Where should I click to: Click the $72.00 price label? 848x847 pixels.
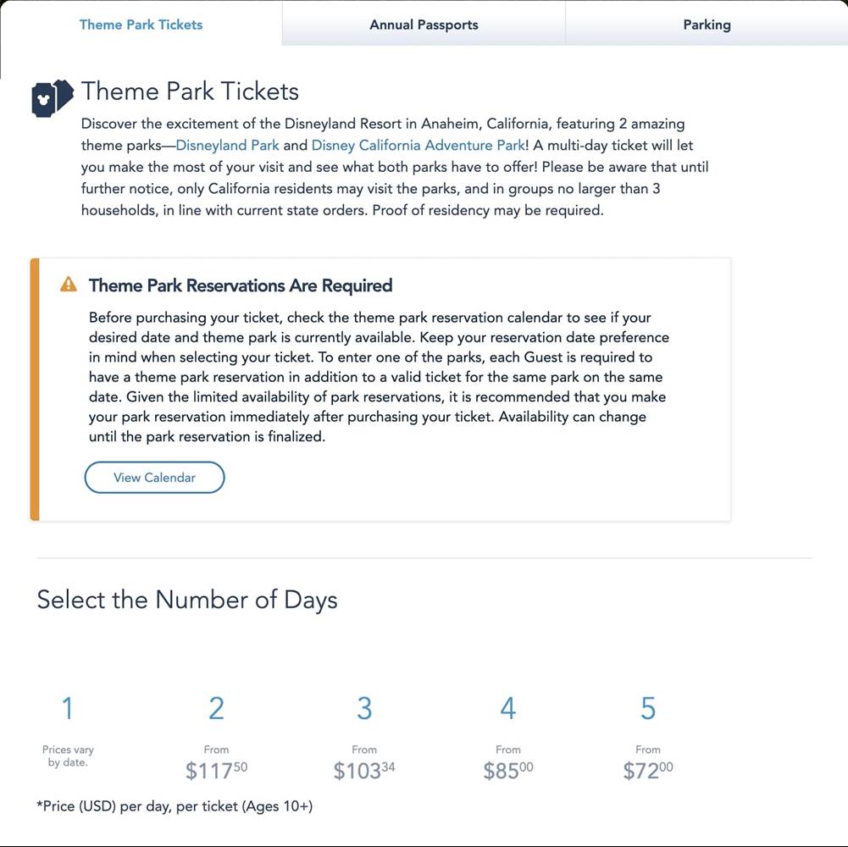tap(648, 771)
